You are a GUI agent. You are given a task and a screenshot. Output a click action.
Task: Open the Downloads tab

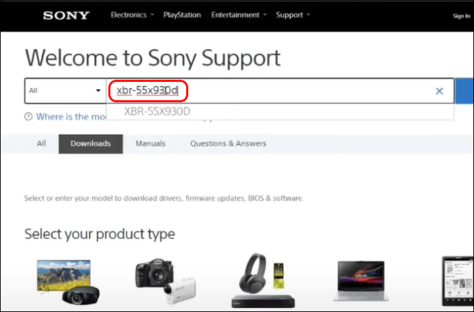(x=91, y=144)
